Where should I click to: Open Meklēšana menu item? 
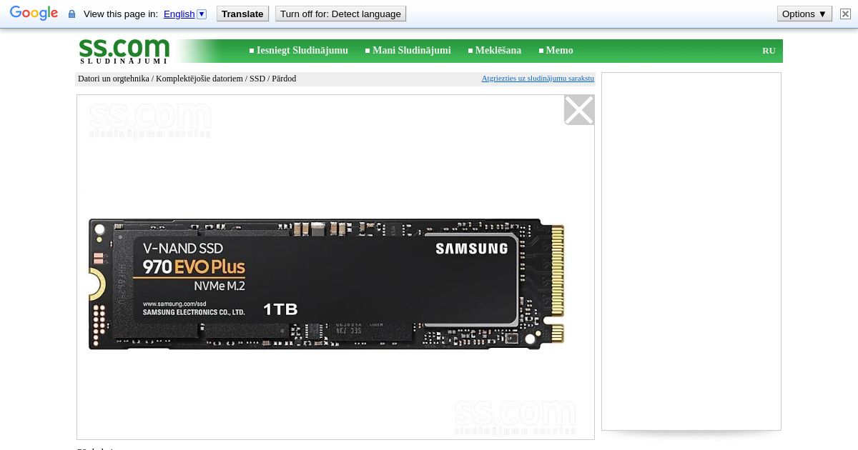(498, 51)
